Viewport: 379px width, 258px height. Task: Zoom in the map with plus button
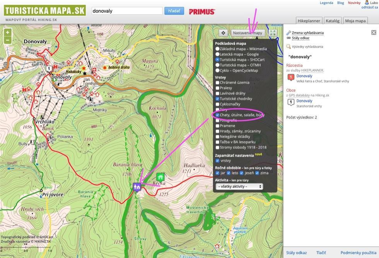7,32
